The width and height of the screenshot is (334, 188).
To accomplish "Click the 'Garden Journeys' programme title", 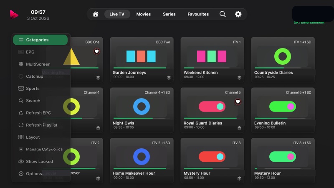I will (x=129, y=72).
